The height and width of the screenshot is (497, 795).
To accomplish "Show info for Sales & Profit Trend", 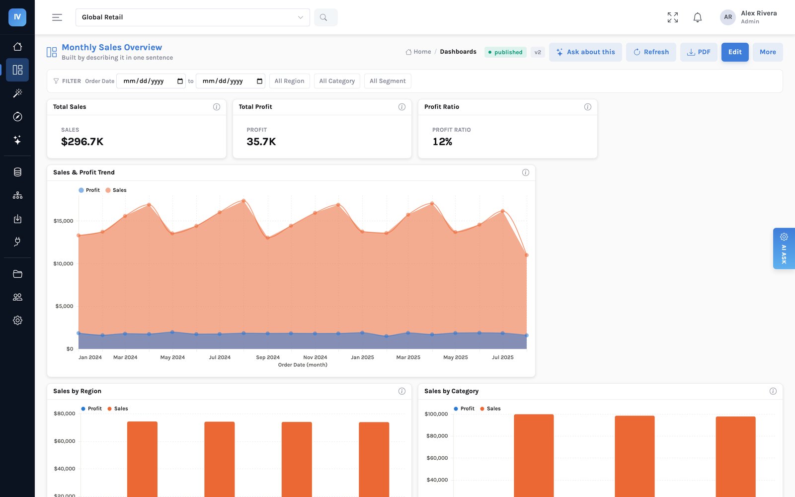I will [526, 172].
